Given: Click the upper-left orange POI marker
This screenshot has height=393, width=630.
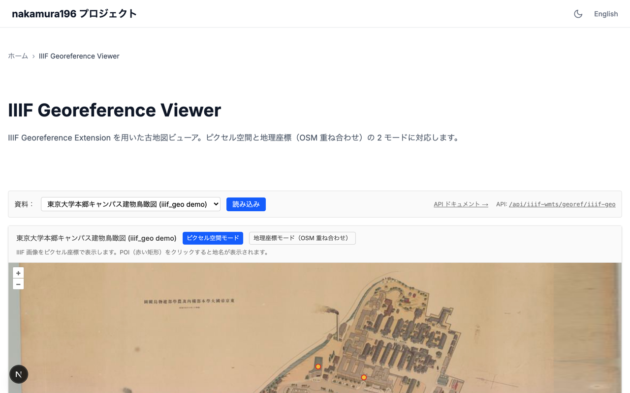Looking at the screenshot, I should click(x=318, y=366).
